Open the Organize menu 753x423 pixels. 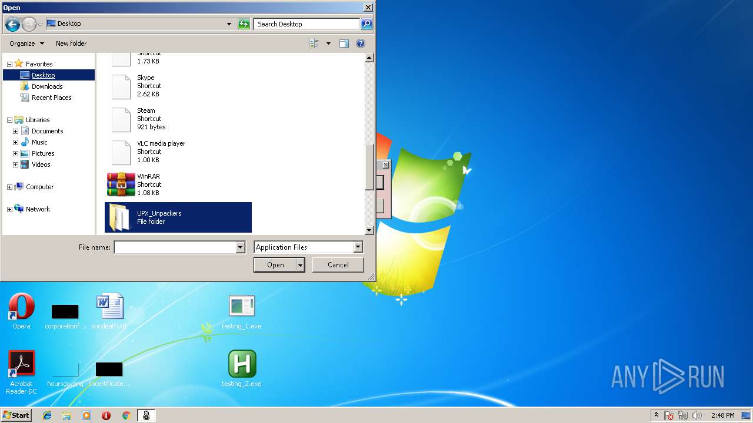point(26,43)
